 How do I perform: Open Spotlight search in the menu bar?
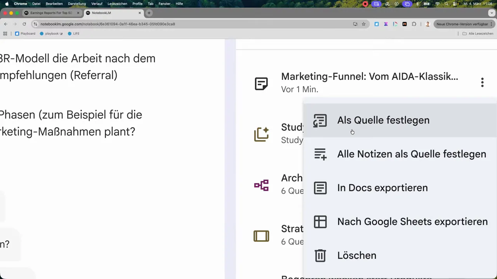(446, 3)
